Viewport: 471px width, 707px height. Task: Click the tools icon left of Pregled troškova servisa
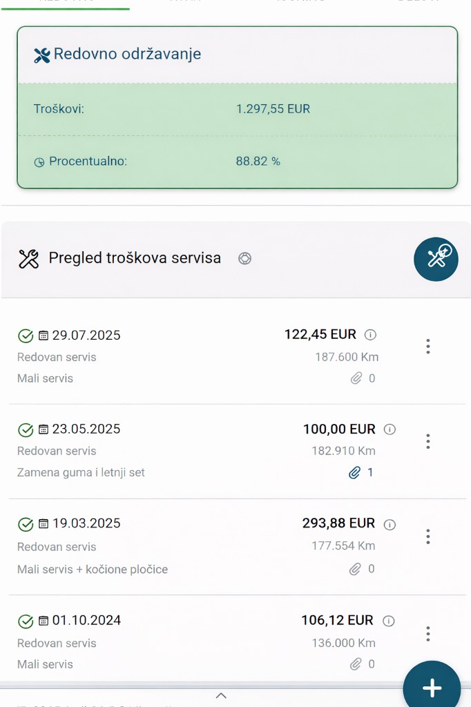click(28, 258)
